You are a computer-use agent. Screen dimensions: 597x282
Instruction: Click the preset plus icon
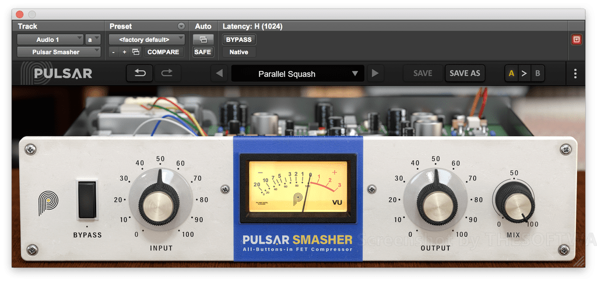[x=124, y=52]
